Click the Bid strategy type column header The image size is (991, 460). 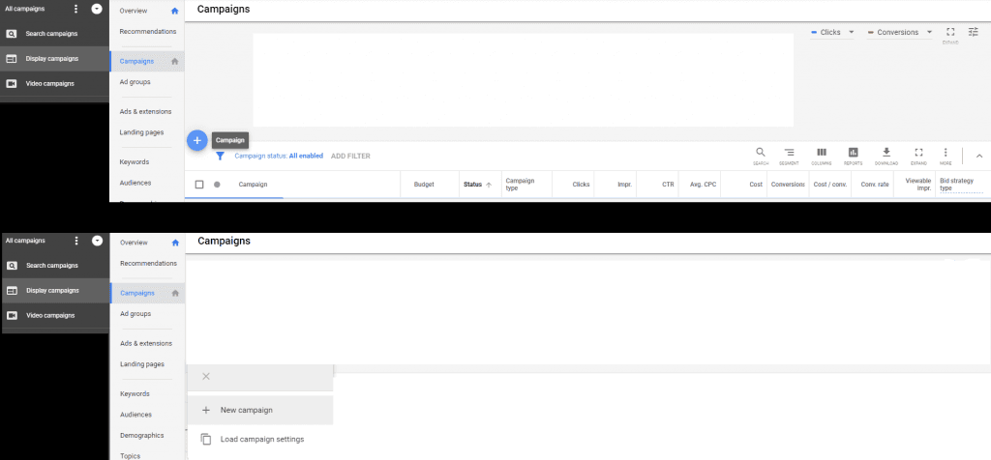(x=957, y=185)
